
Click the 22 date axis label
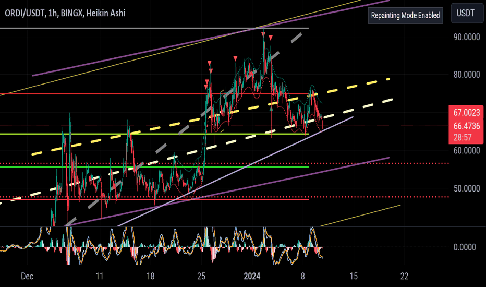[404, 276]
